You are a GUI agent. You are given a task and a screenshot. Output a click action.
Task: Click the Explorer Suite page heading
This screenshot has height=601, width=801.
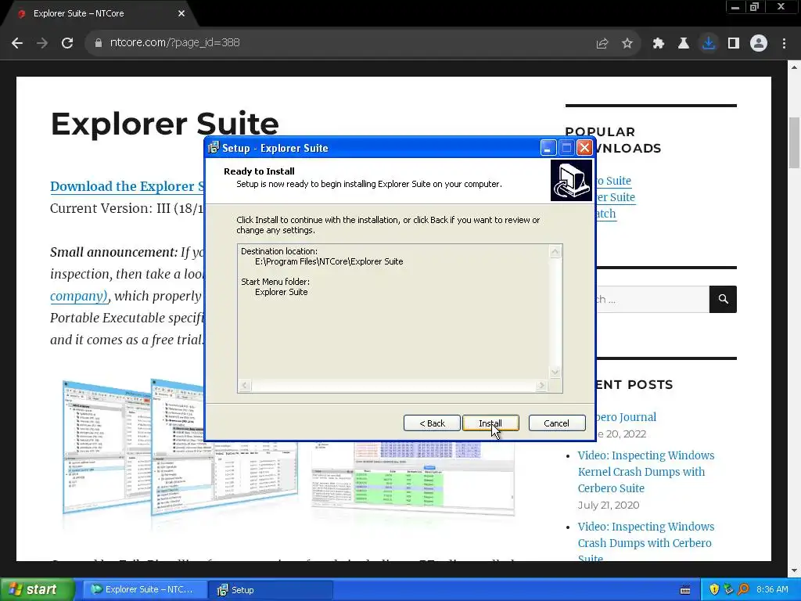tap(164, 124)
